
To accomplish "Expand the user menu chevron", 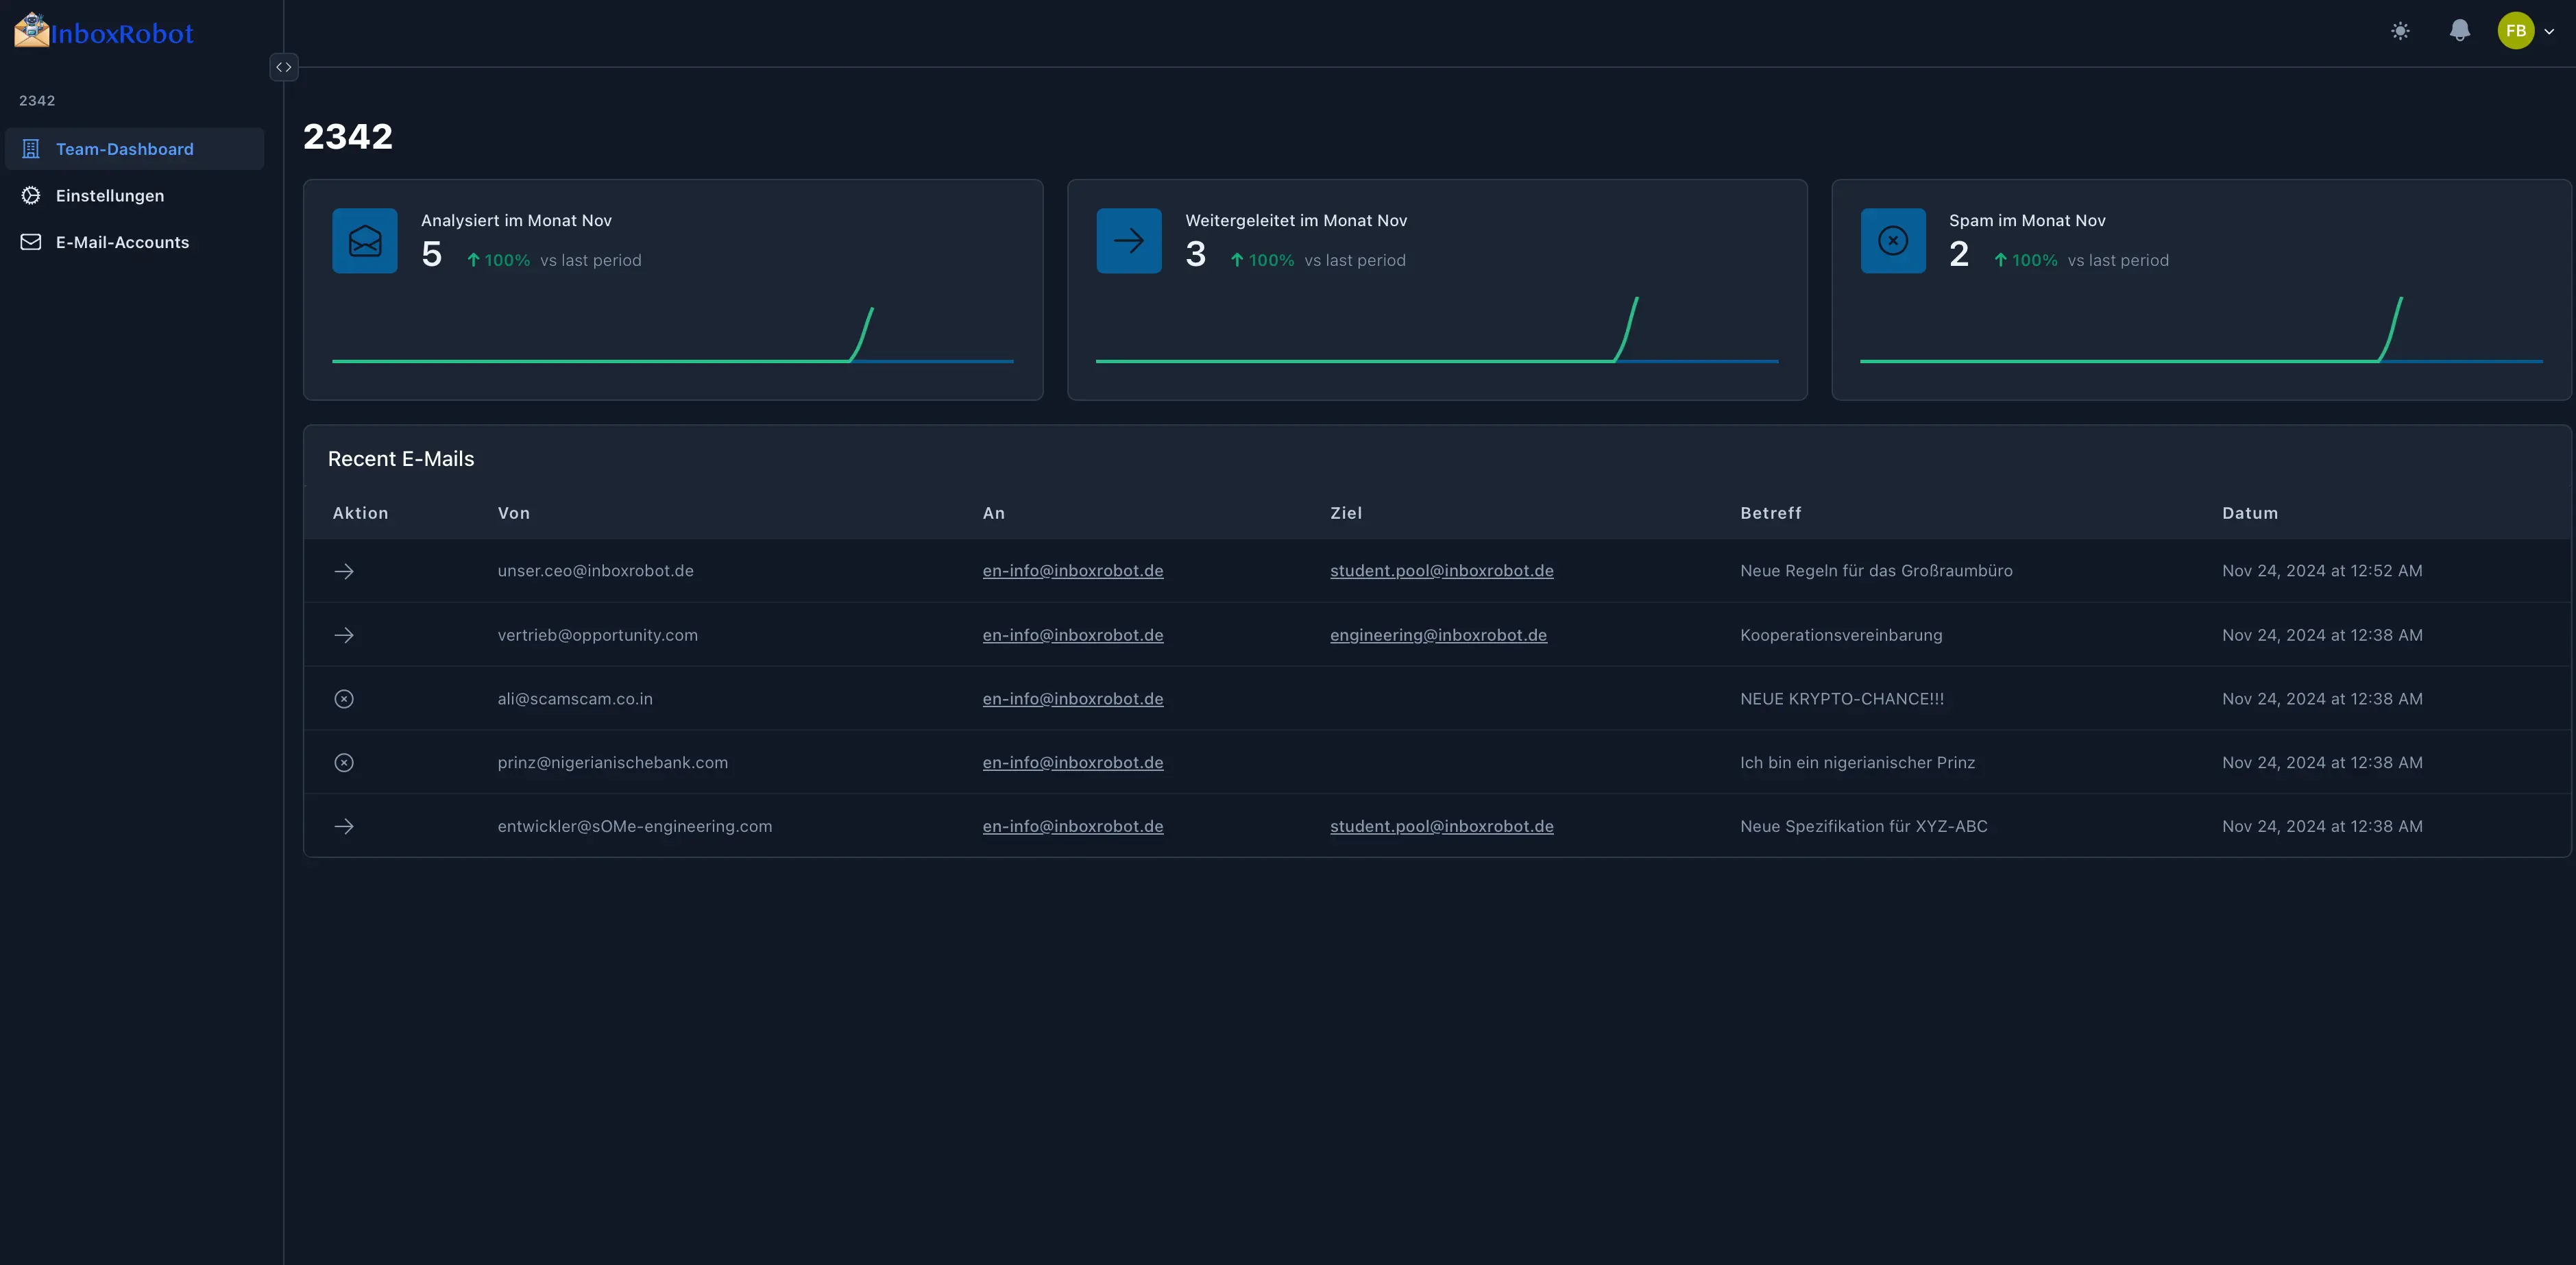I will [2549, 32].
